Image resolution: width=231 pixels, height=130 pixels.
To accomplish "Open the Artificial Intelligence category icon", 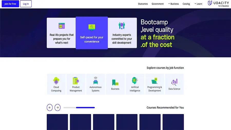I will click(135, 81).
